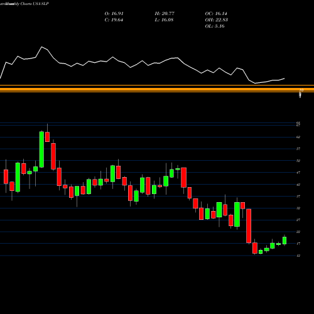Click the 'OH: 22.83' value
This screenshot has width=314, height=314.
coord(217,20)
